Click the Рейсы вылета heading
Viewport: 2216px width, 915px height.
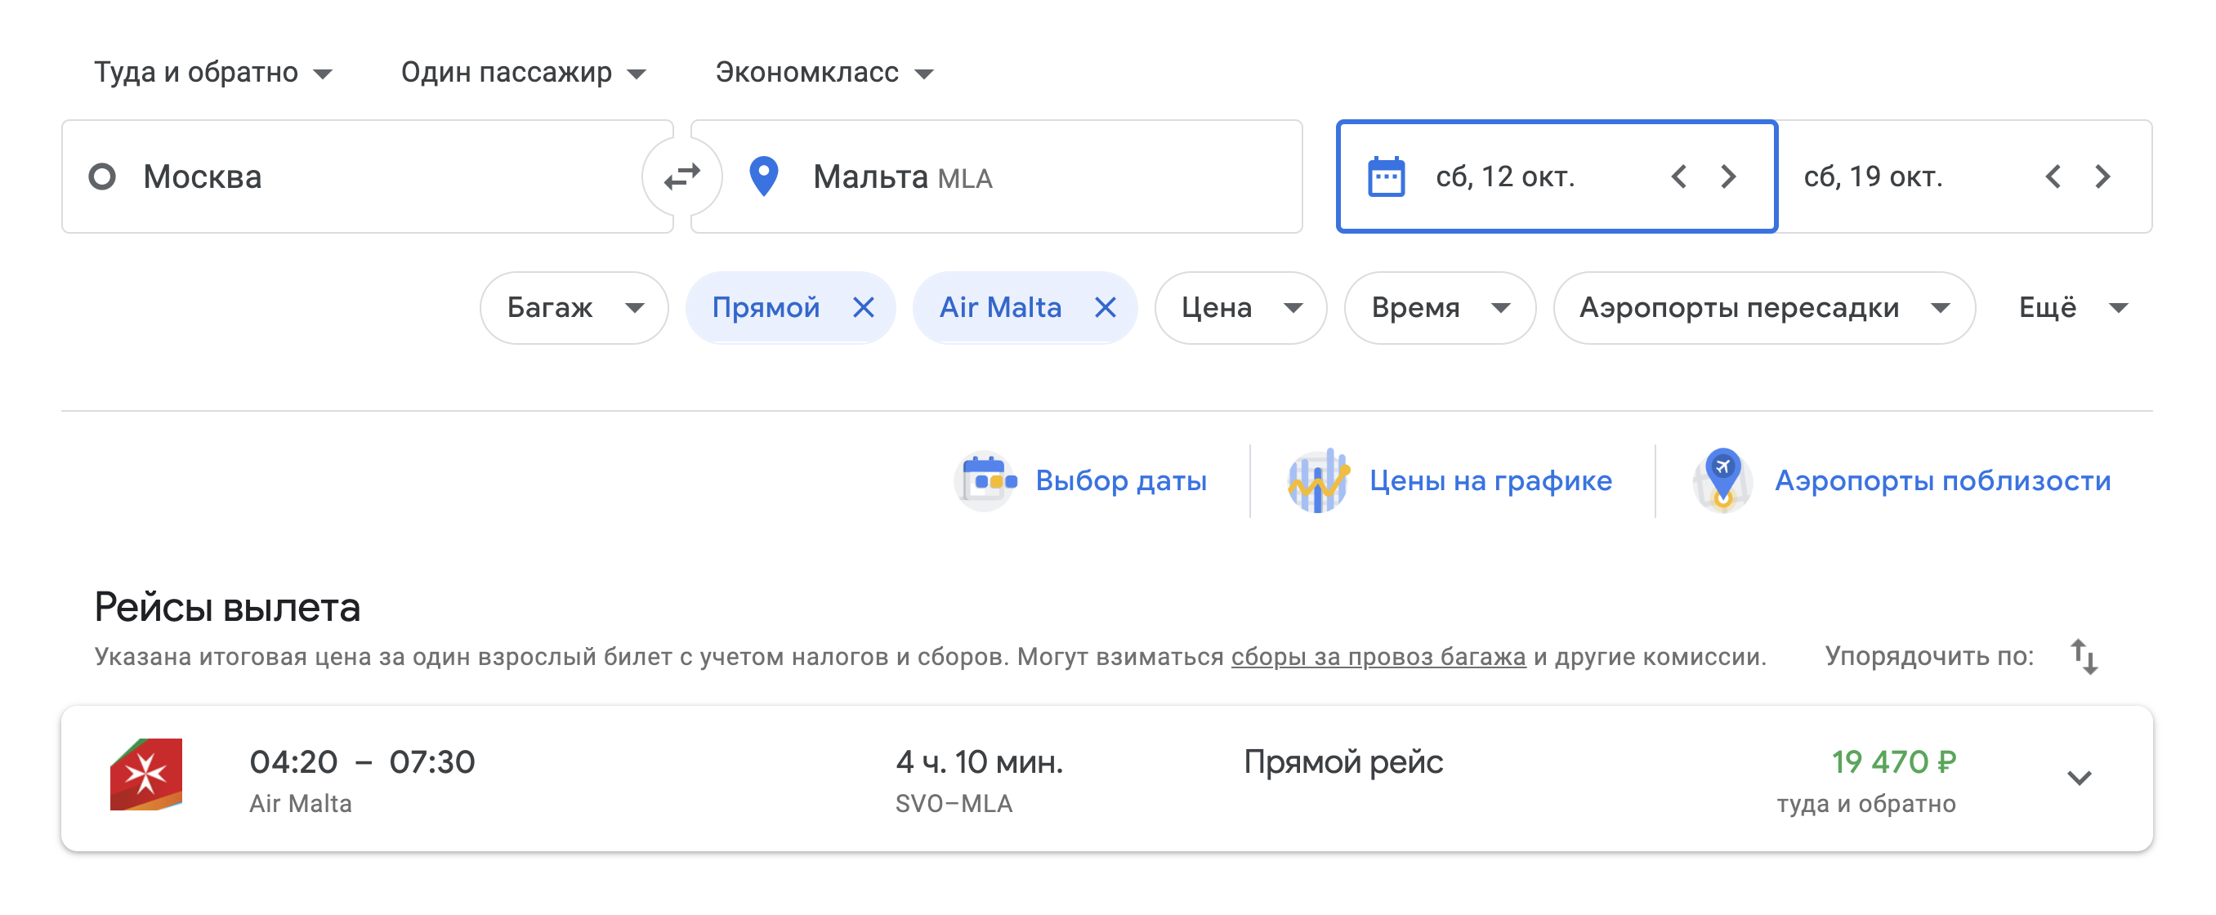point(227,607)
